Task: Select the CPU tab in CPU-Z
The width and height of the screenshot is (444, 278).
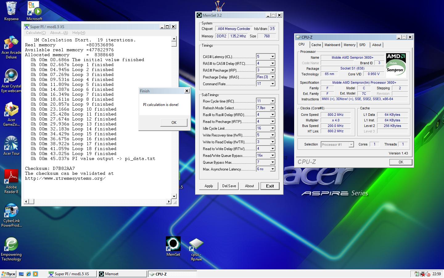Action: (x=302, y=44)
